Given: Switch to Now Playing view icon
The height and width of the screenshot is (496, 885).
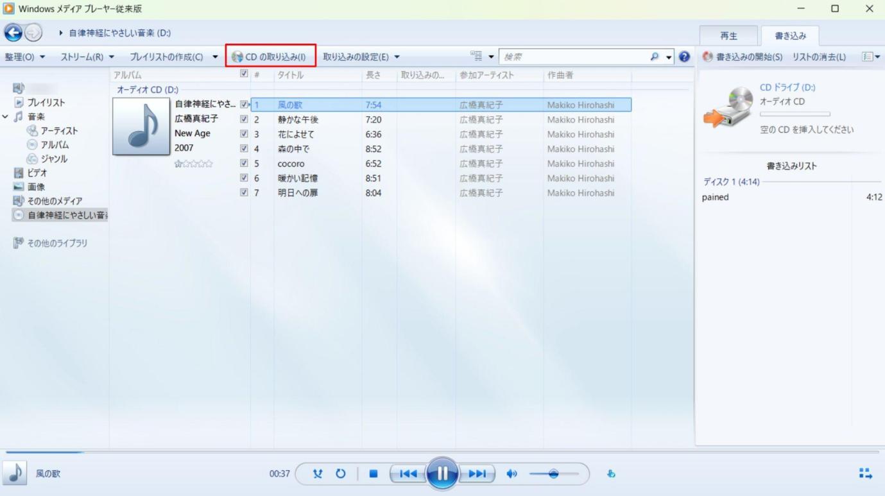Looking at the screenshot, I should coord(866,474).
